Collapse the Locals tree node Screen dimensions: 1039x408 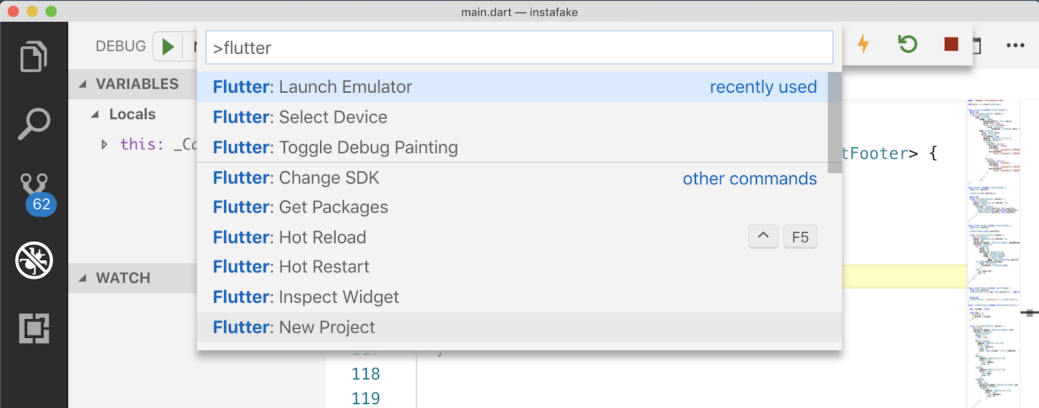(x=95, y=114)
